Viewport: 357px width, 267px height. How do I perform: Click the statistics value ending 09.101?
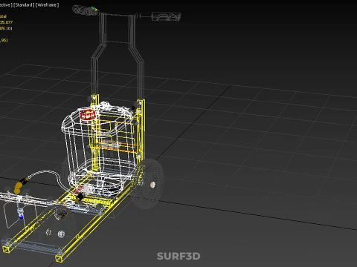tap(6, 28)
